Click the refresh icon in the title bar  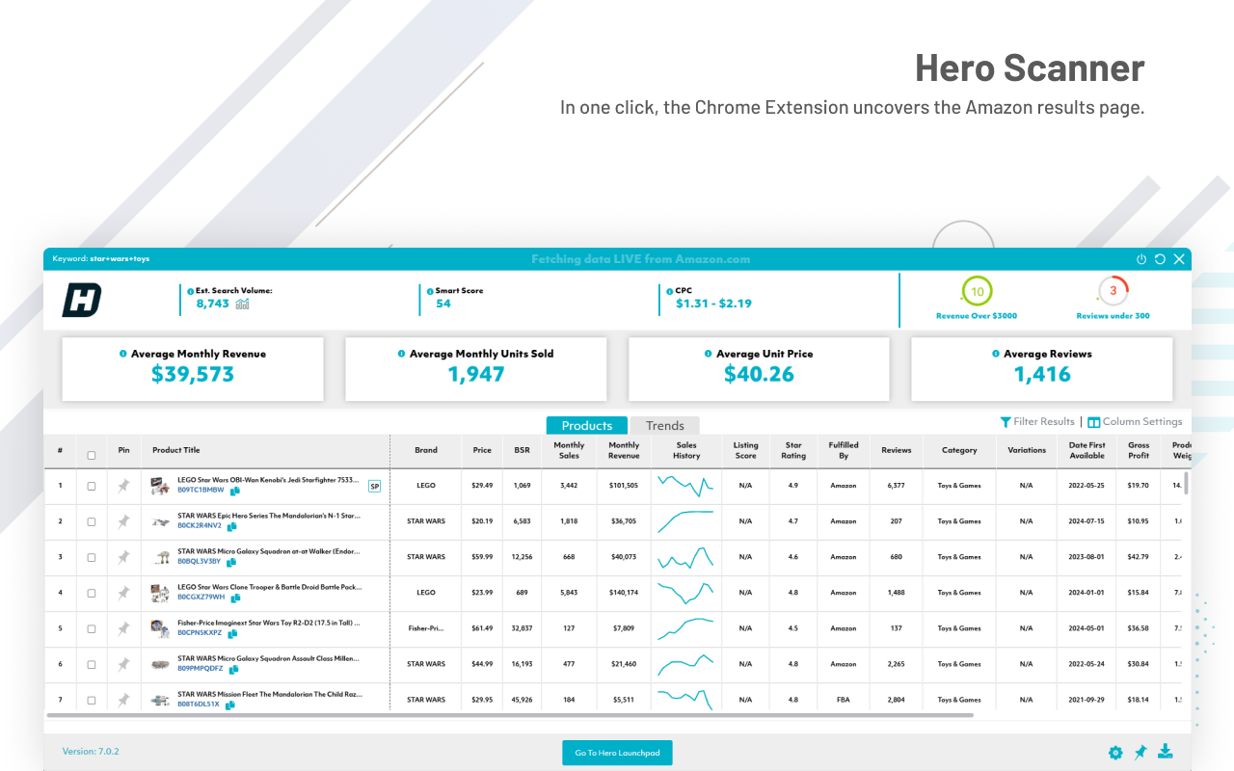click(1160, 258)
